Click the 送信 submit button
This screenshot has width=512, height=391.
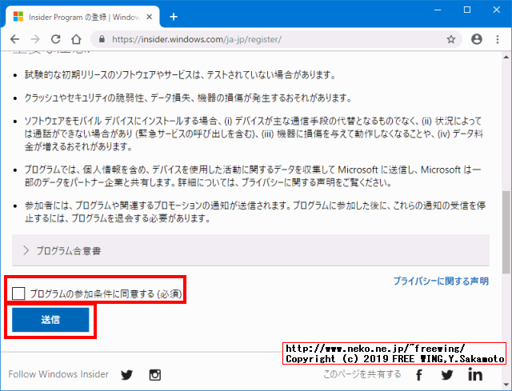click(x=50, y=320)
